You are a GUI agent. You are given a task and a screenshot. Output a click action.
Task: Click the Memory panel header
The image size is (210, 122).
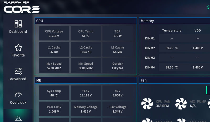tap(147, 21)
